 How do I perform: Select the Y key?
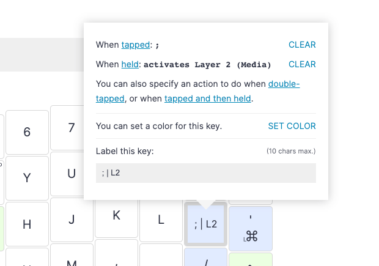tap(27, 178)
